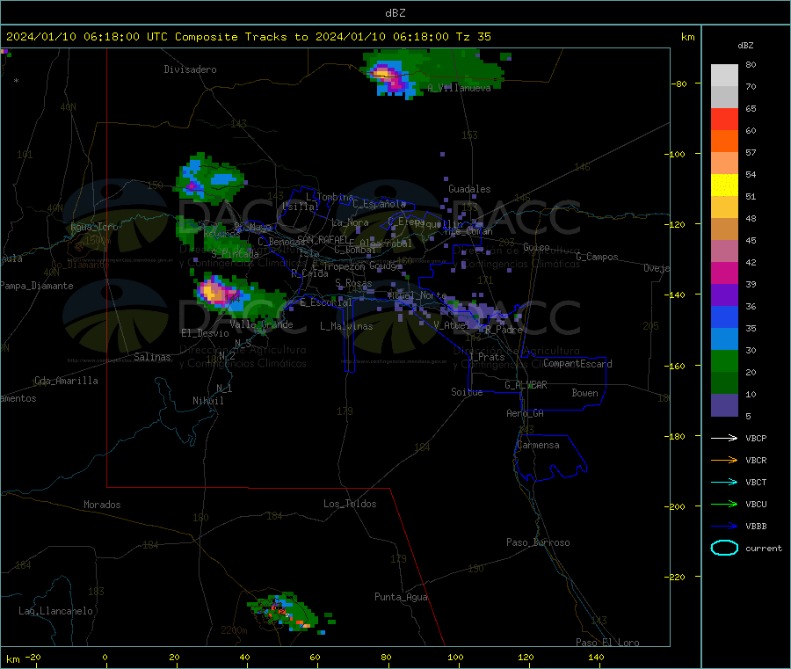Click the 'A_Villanueva' map label
Viewport: 791px width, 669px height.
coord(459,88)
